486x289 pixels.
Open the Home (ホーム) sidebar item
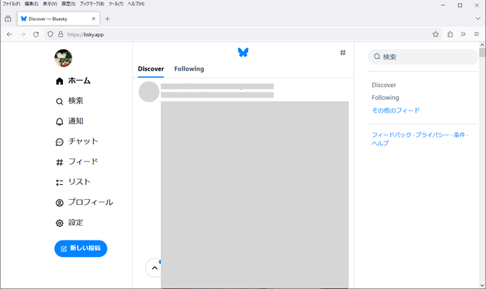pos(73,81)
